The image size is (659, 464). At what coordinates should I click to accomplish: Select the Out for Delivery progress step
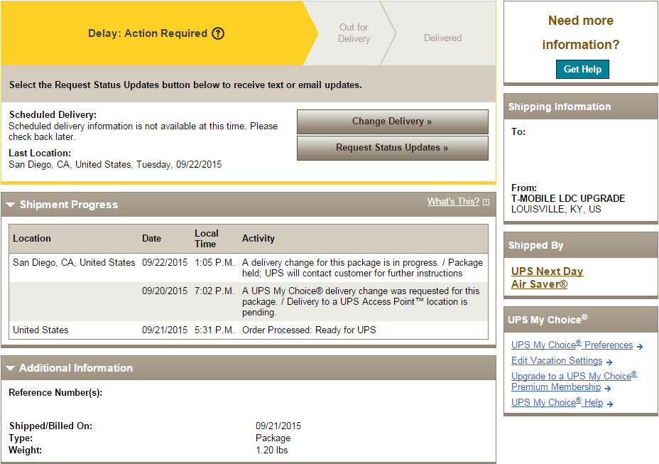pos(354,33)
